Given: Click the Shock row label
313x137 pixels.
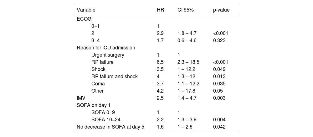Looking at the screenshot, I should pyautogui.click(x=98, y=69).
